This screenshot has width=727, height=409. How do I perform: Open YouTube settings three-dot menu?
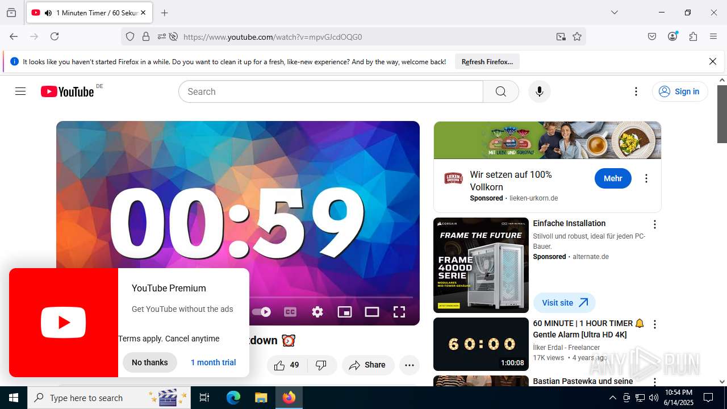point(636,91)
